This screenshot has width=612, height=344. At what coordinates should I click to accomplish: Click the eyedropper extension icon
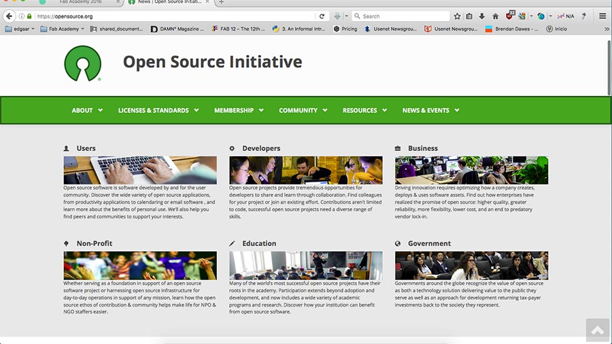tap(584, 16)
